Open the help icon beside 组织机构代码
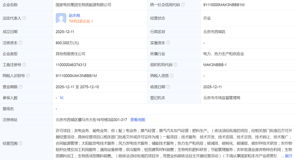 175,65
